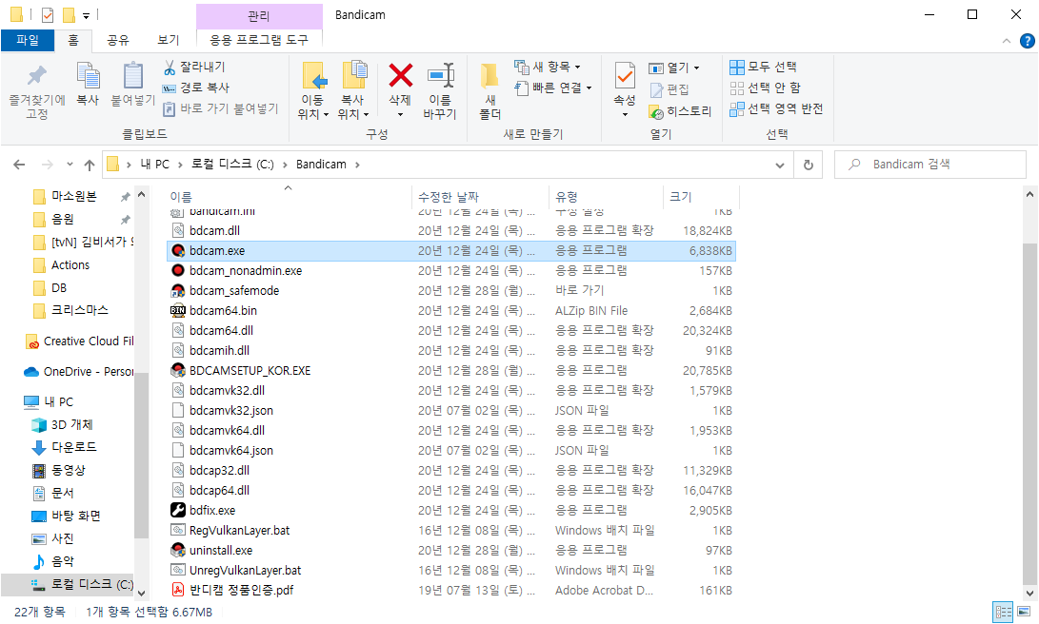Image resolution: width=1039 pixels, height=624 pixels.
Task: Switch to Large icons view in status bar
Action: click(1025, 612)
